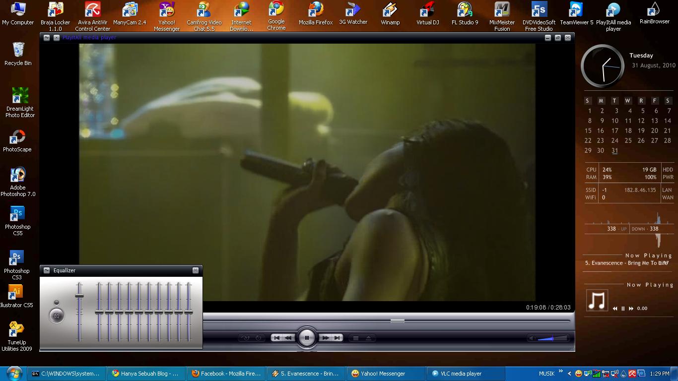
Task: Click pause in Now Playing widget
Action: coord(623,309)
